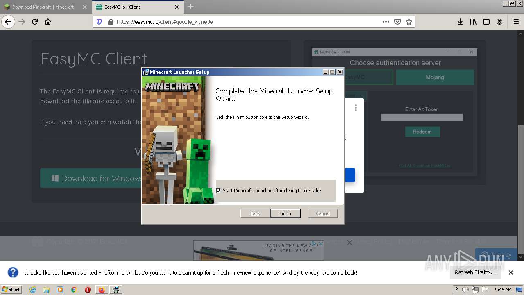Click the Enter Alt Token field

422,118
